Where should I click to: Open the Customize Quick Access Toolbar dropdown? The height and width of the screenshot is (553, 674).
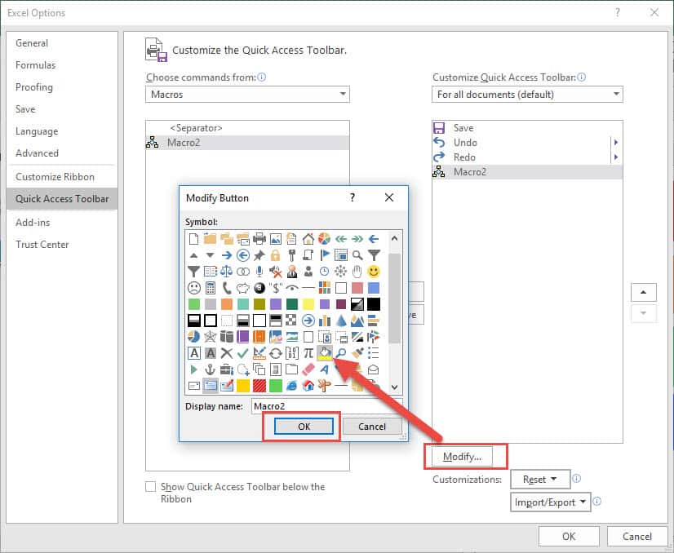[x=527, y=94]
